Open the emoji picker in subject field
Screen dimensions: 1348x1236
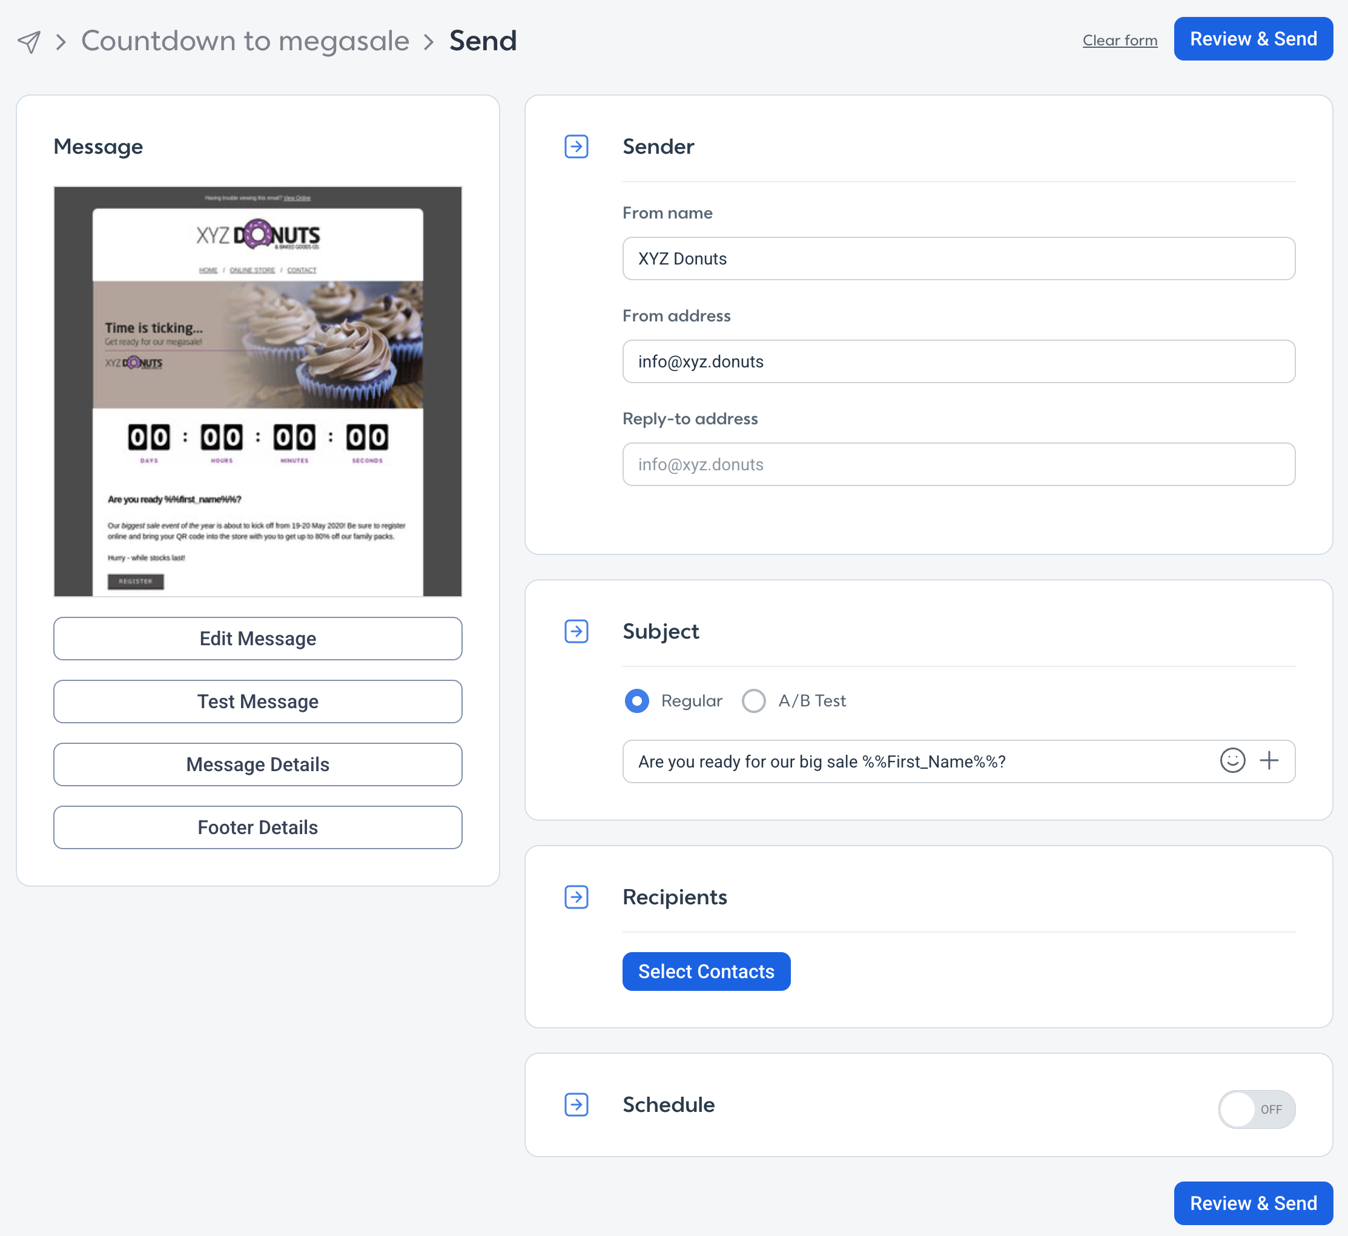[x=1232, y=760]
